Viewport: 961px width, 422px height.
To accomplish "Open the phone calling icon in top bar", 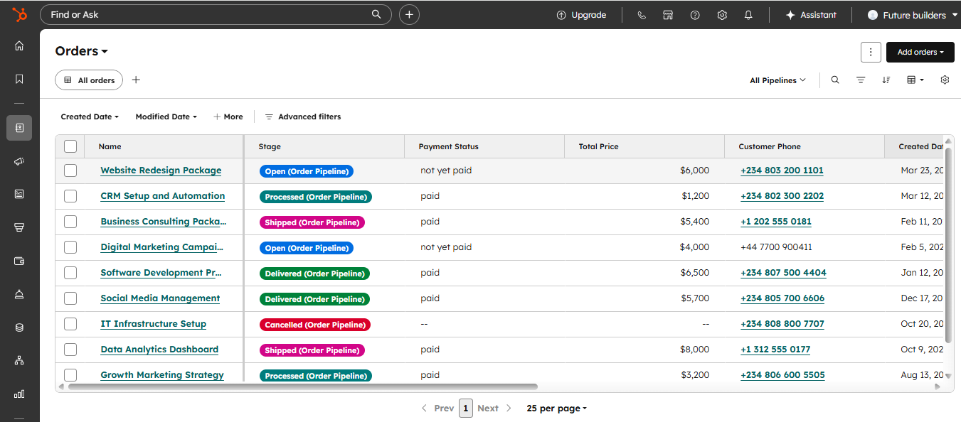I will click(642, 15).
